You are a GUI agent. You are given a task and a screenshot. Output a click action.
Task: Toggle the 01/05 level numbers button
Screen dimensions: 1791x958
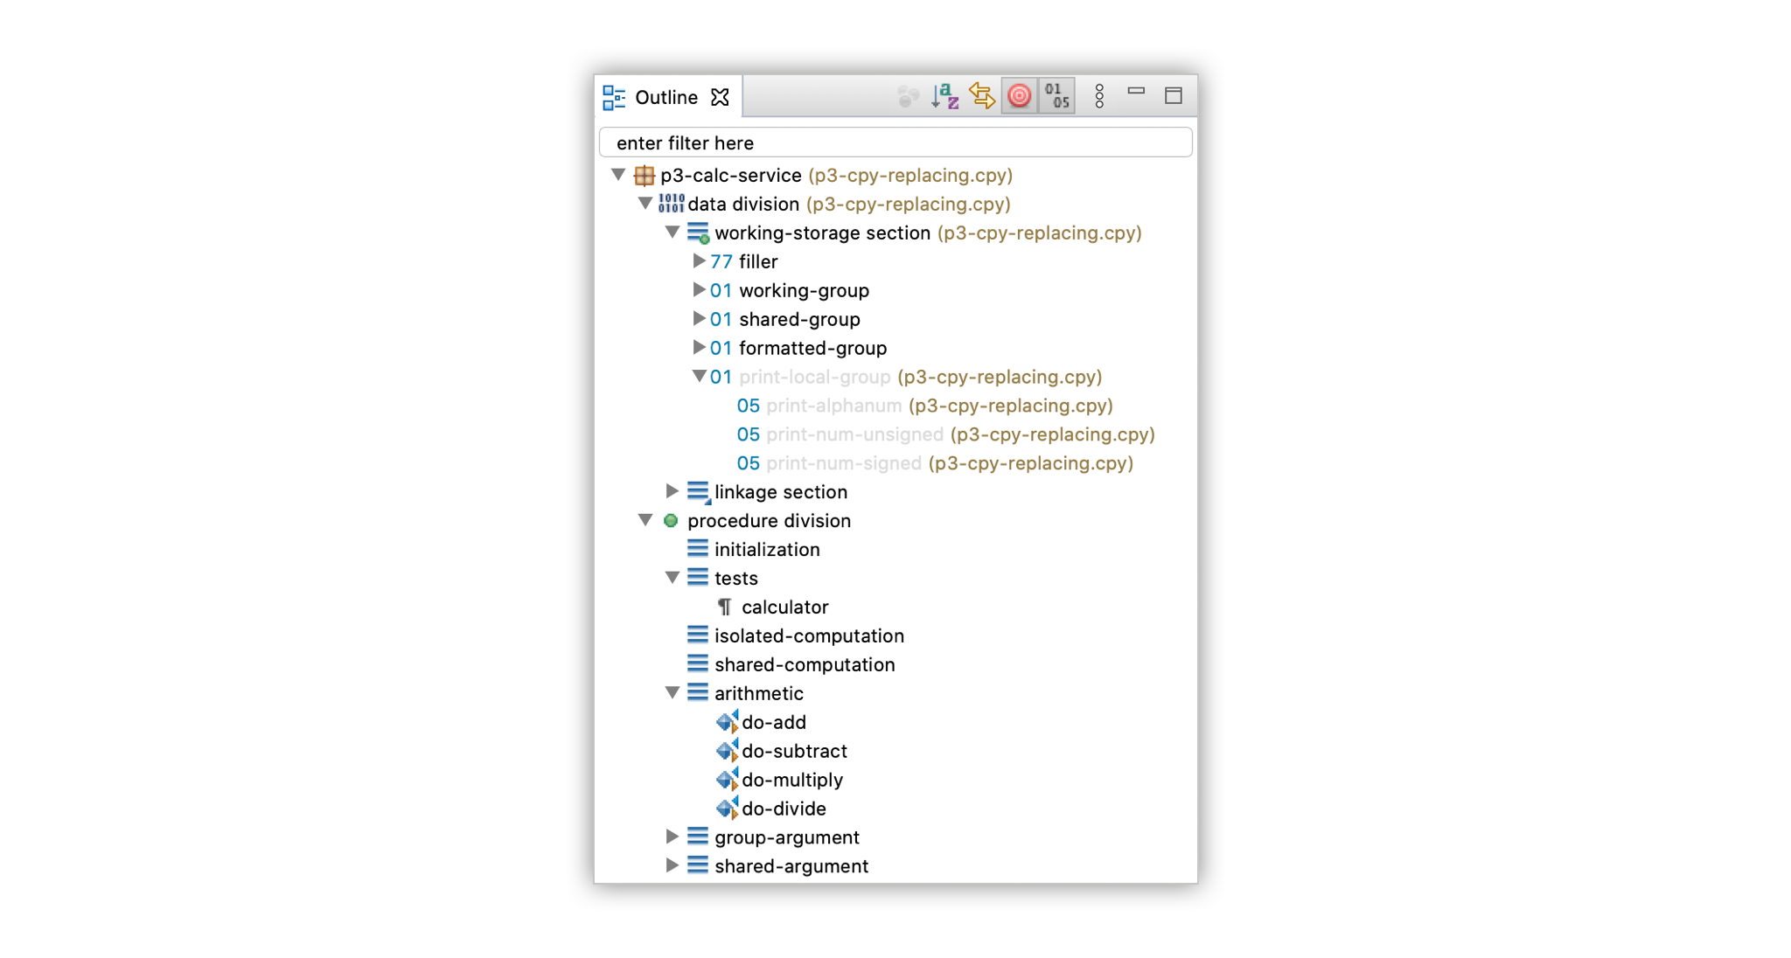click(x=1056, y=96)
